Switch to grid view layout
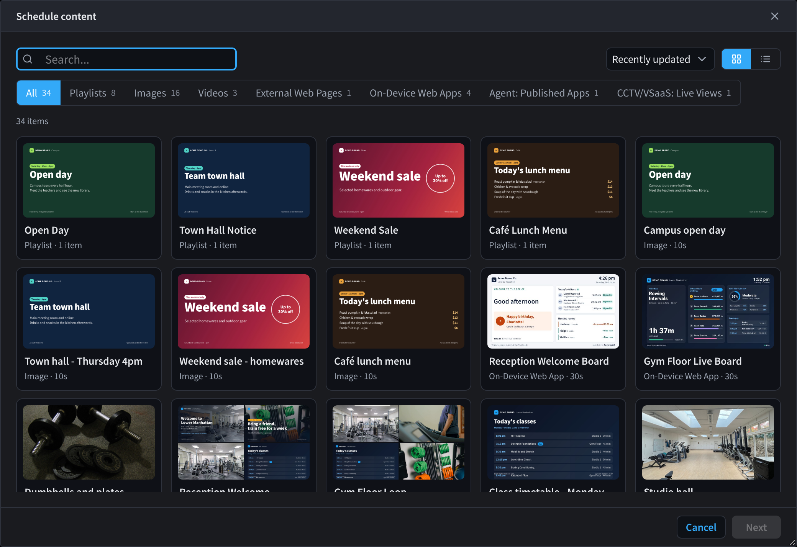 coord(736,59)
